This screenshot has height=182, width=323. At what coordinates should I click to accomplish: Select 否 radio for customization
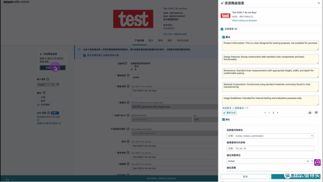coord(132,69)
